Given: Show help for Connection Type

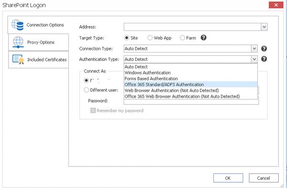Looking at the screenshot, I should (264, 49).
